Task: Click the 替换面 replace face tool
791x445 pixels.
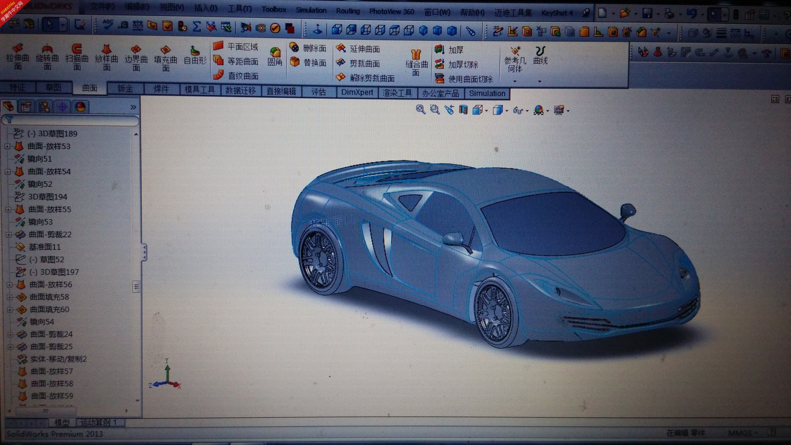Action: click(x=308, y=62)
